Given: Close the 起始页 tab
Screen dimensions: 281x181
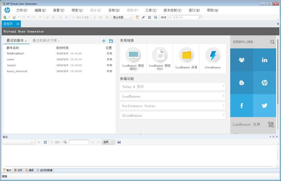Looking at the screenshot, I should point(18,24).
